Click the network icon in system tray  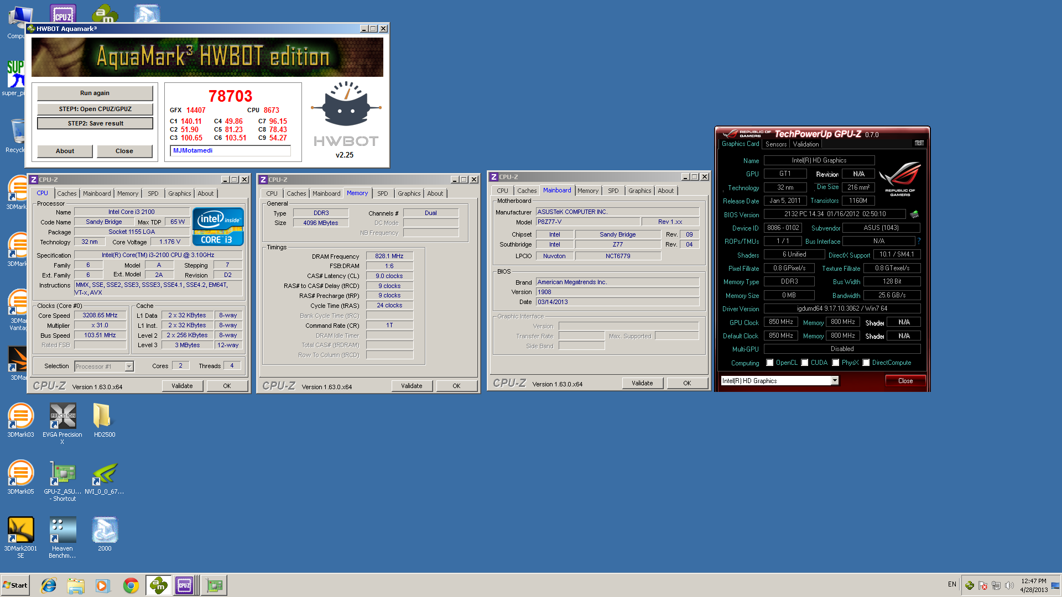(996, 585)
